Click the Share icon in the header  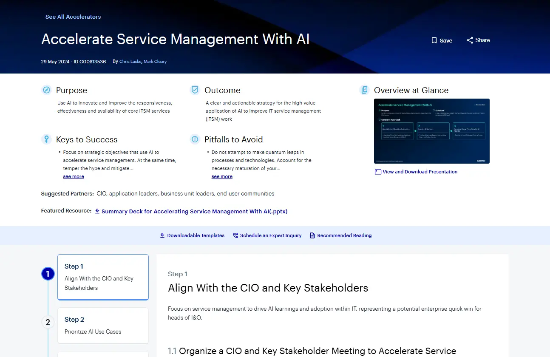pyautogui.click(x=469, y=40)
